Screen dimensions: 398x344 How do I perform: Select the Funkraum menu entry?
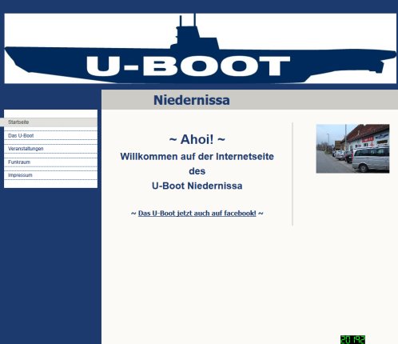coord(50,162)
